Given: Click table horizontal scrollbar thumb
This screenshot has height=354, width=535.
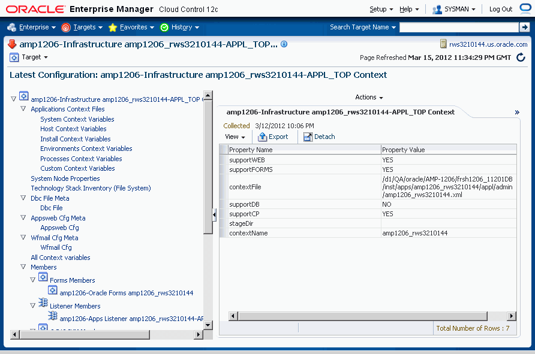Looking at the screenshot, I should click(362, 316).
